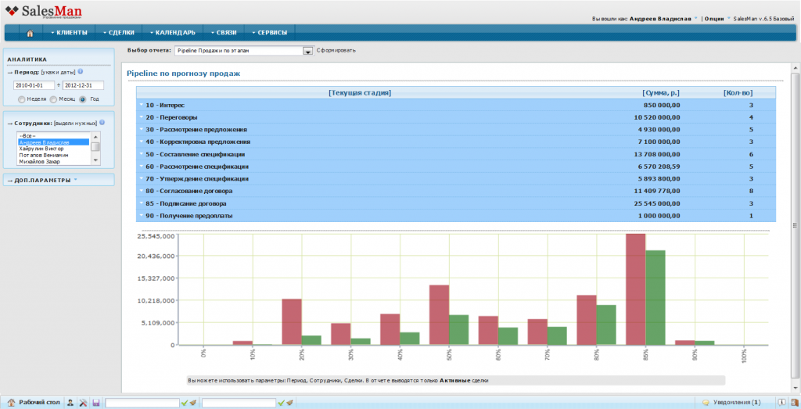The image size is (801, 409).
Task: Select the Неделя period radio button
Action: click(x=21, y=99)
